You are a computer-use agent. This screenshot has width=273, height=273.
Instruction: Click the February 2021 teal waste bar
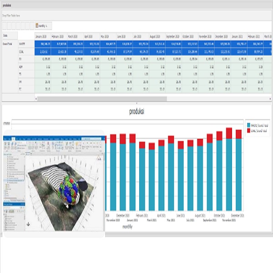[142, 180]
